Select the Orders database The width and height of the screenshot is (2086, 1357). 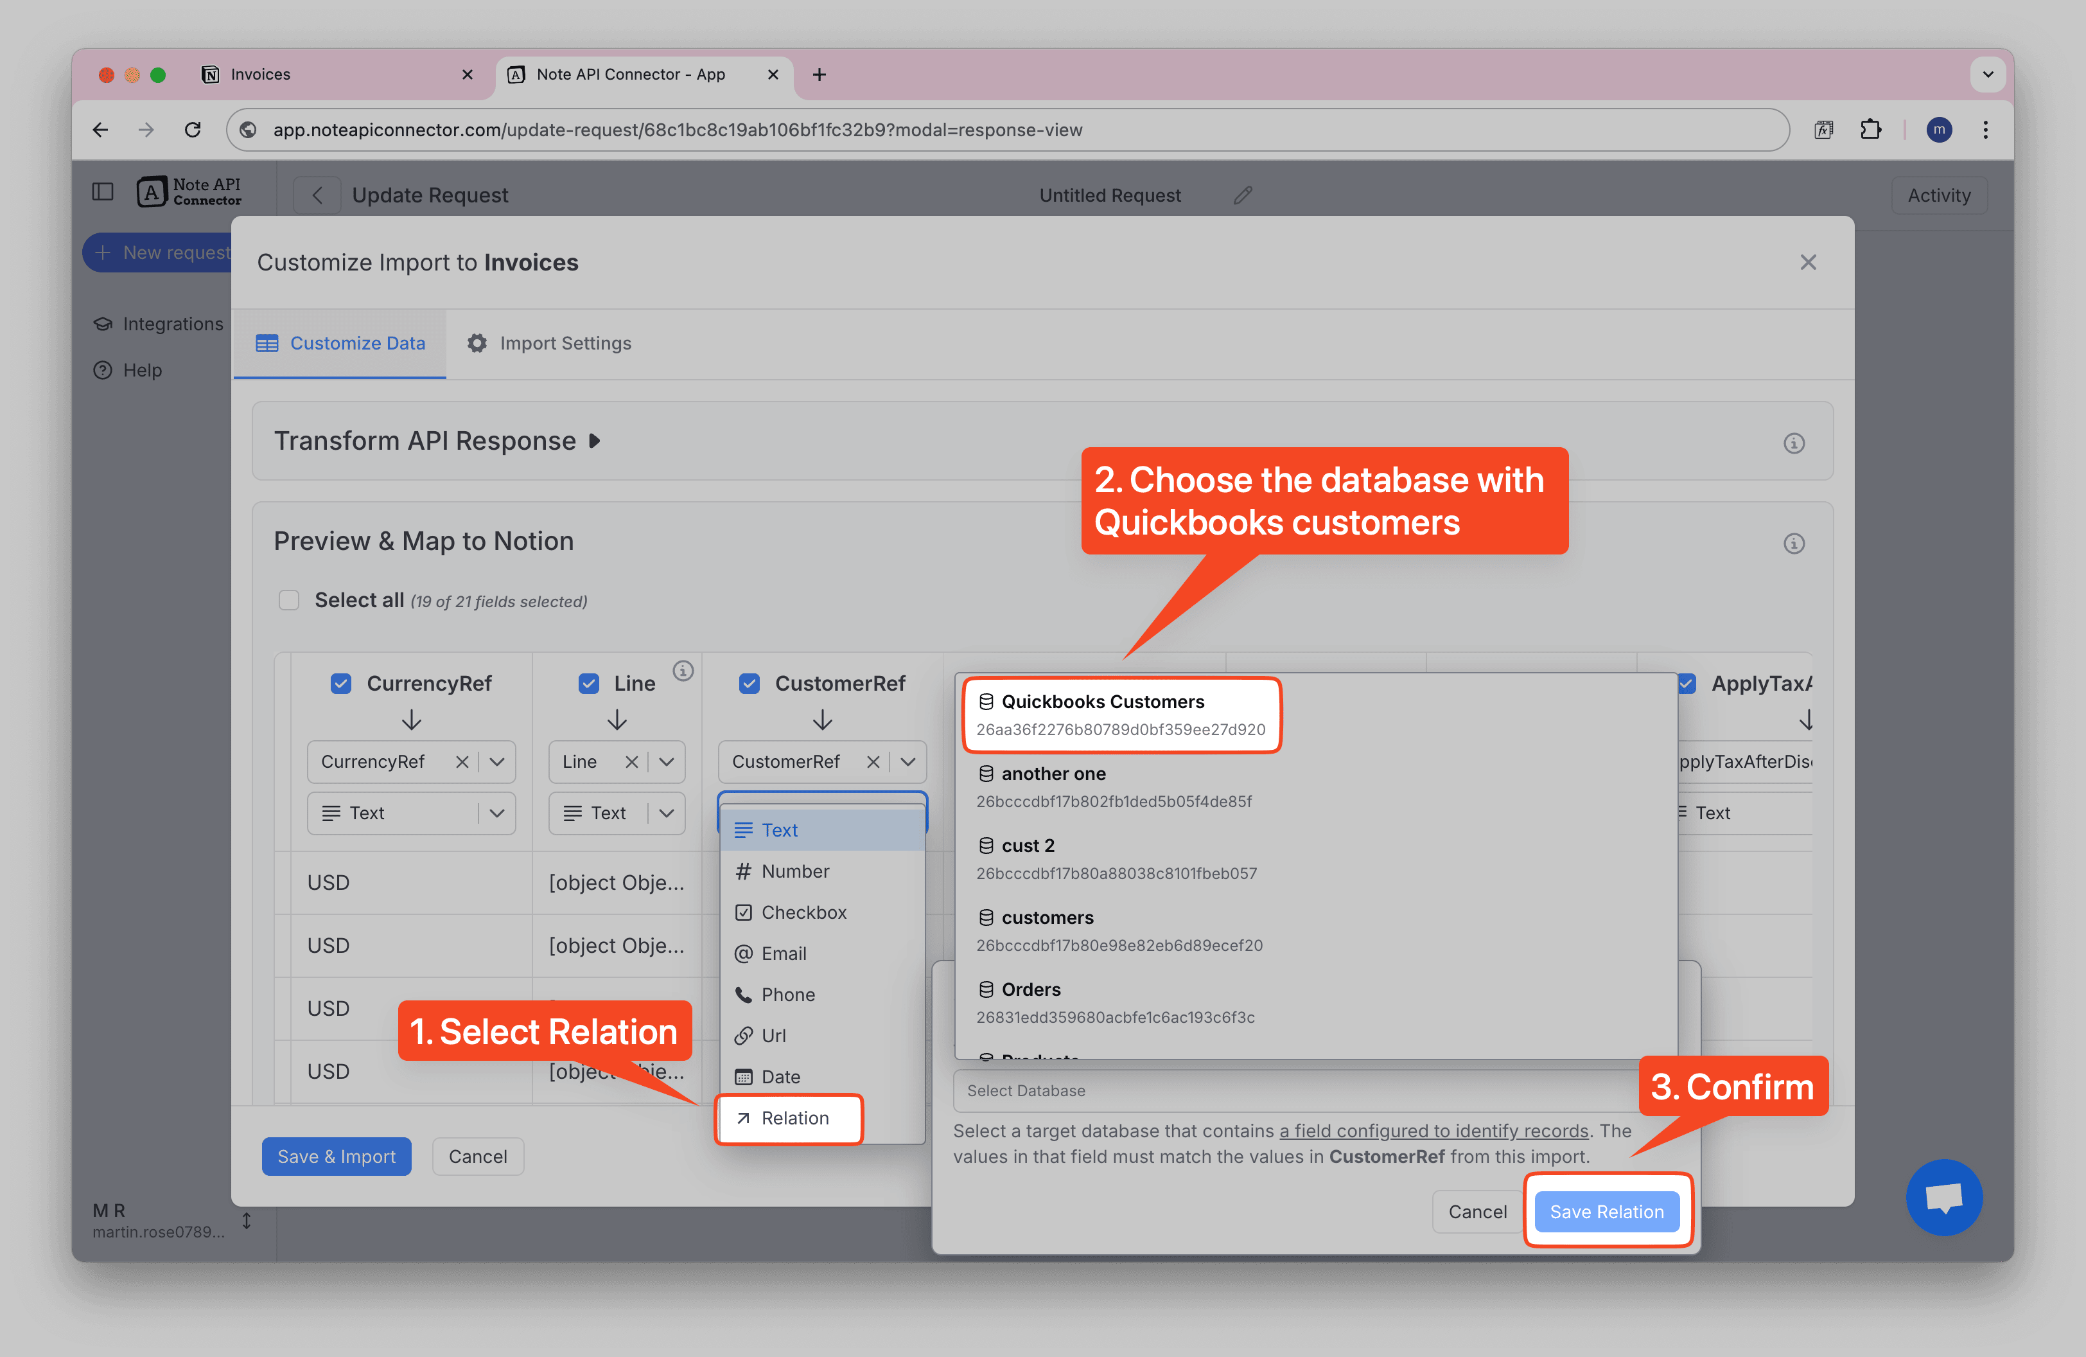[1315, 1002]
